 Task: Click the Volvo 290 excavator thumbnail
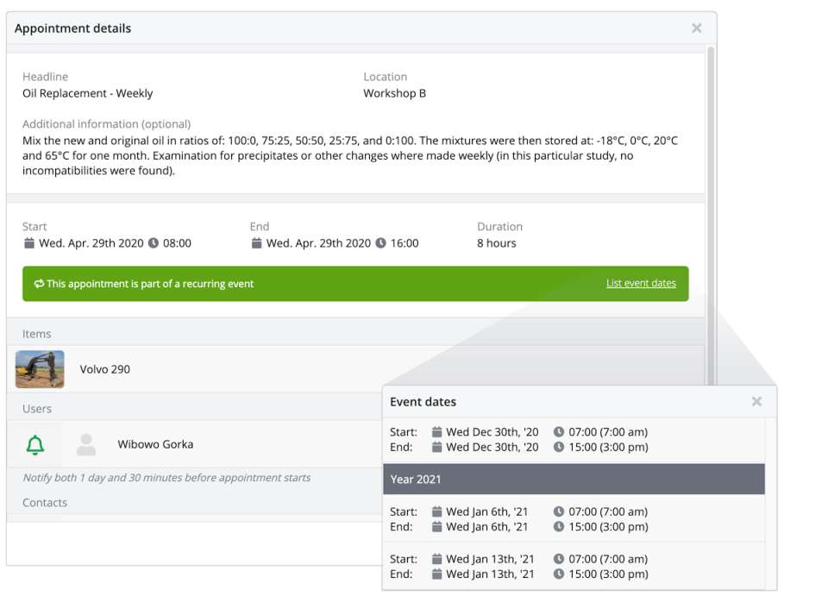40,369
